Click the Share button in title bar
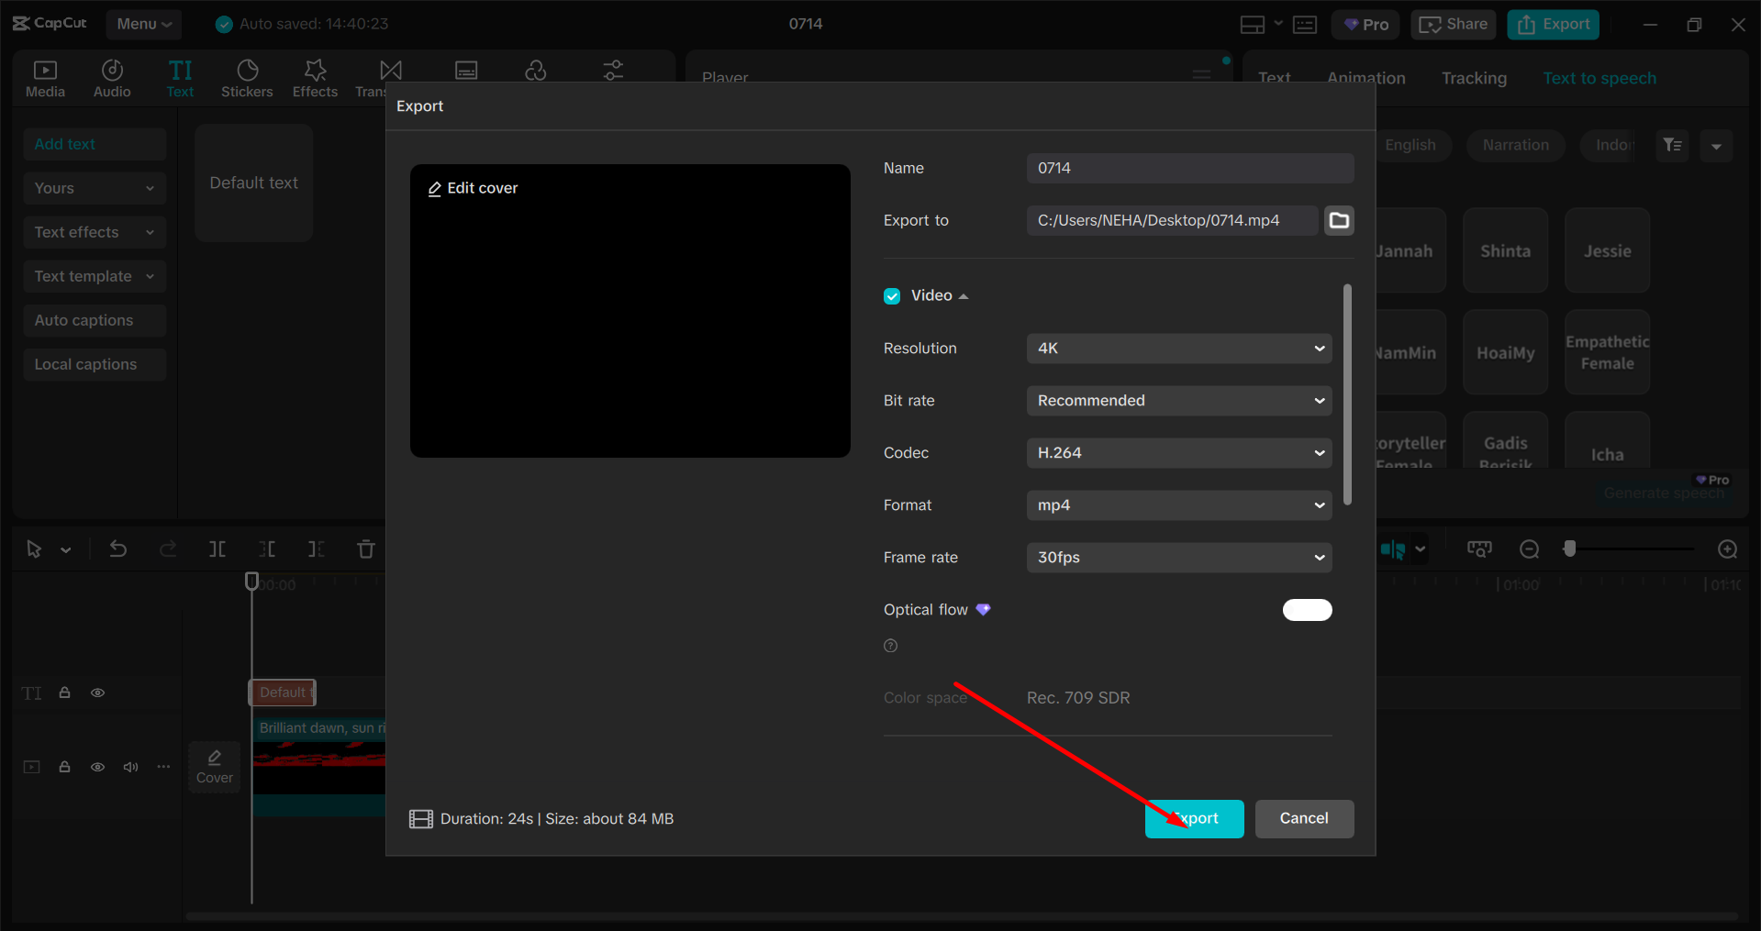Screen dimensions: 1761x931 (x=1454, y=25)
